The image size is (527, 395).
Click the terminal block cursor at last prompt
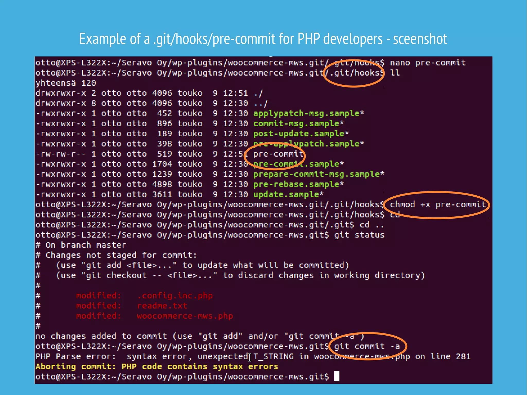click(x=337, y=376)
